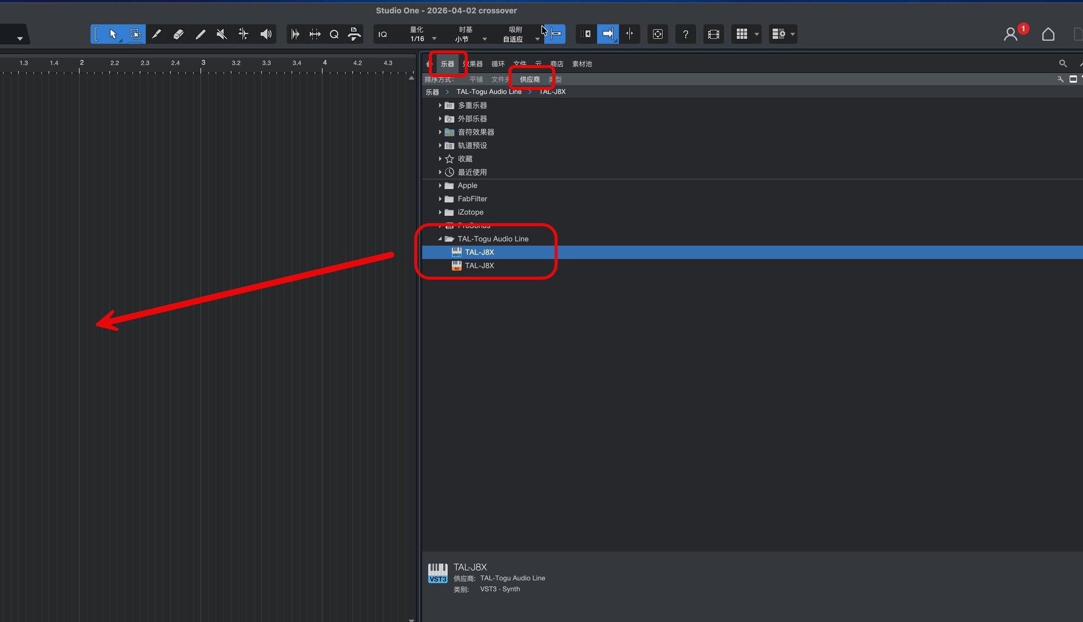Open the 素材池 pool tab
Viewport: 1083px width, 622px height.
pos(582,64)
